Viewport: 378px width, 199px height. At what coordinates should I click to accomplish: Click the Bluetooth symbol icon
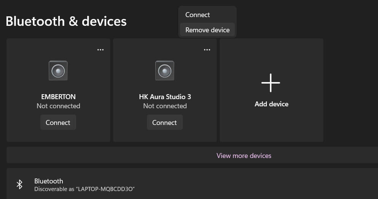[x=19, y=185]
